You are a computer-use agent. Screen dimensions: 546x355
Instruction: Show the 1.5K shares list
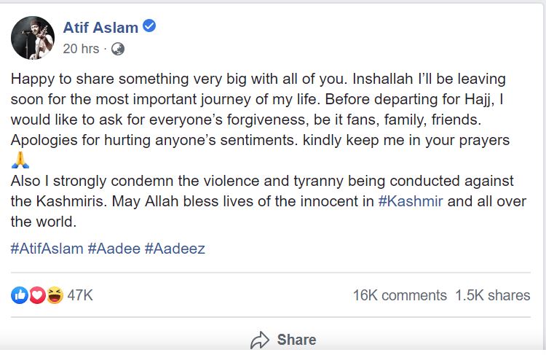(x=493, y=295)
